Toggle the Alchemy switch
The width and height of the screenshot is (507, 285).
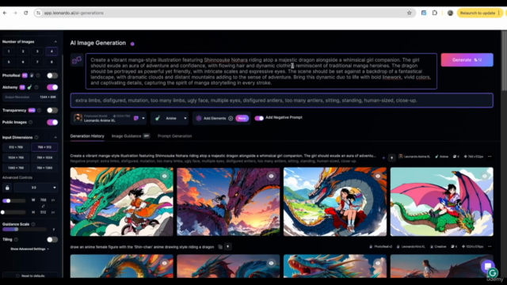point(52,87)
